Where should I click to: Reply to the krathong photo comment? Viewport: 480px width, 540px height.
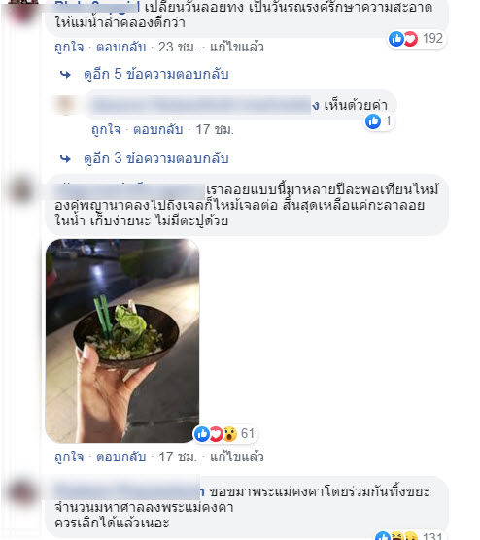tap(120, 457)
